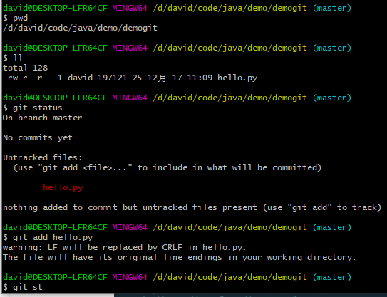The height and width of the screenshot is (297, 387).
Task: Click the red untracked file name hello.py
Action: coord(63,187)
